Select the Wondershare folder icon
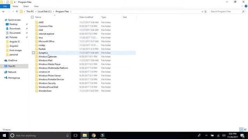This screenshot has width=248, height=139. (36, 91)
